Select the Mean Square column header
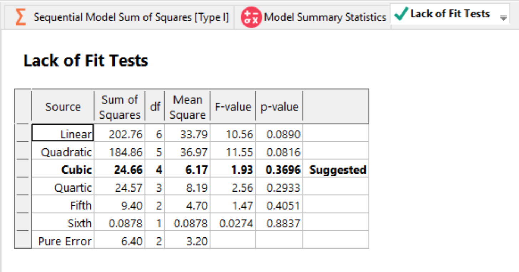The image size is (519, 272). (x=188, y=106)
